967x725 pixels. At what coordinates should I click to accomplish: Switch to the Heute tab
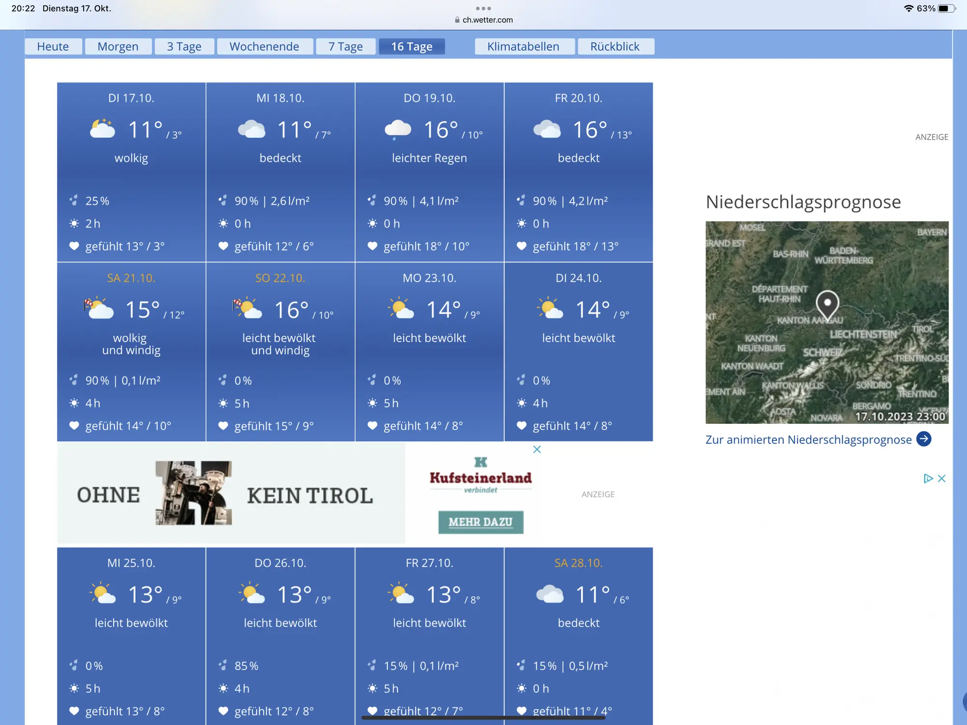click(53, 46)
